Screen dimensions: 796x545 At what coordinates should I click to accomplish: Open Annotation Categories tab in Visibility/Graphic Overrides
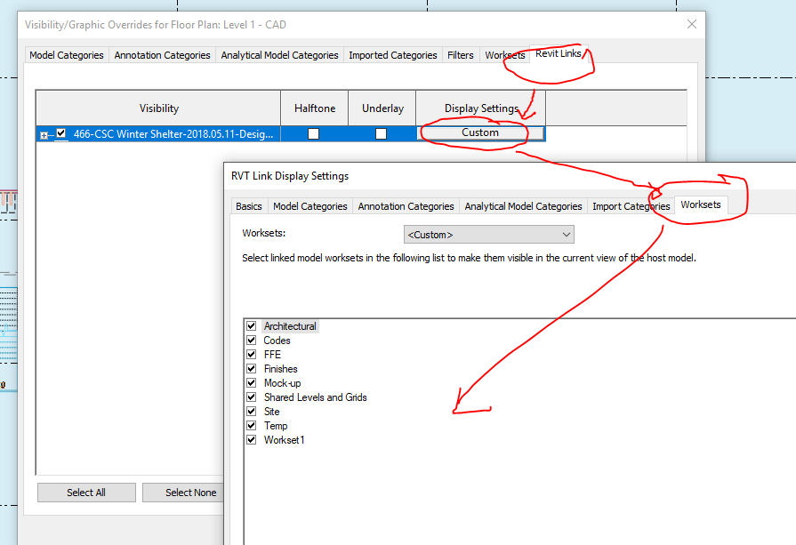[x=162, y=55]
